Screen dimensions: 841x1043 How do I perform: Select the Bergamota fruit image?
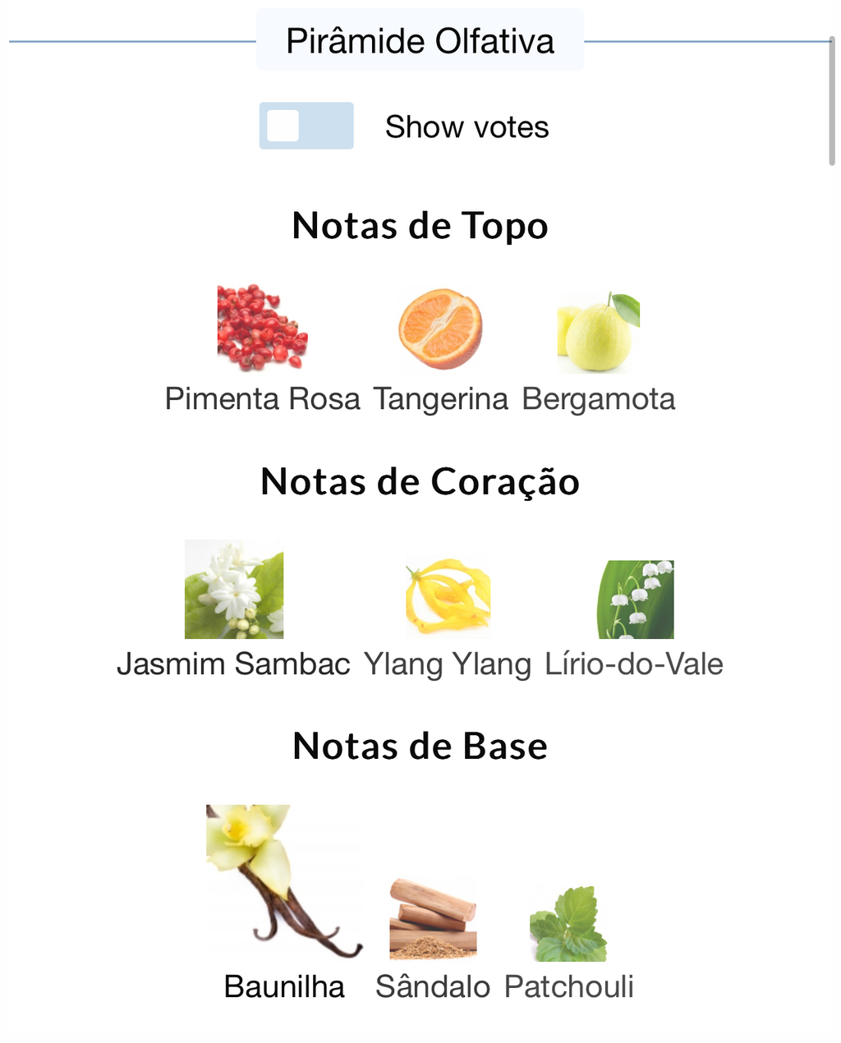598,332
